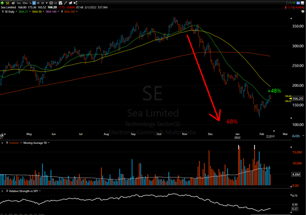Click the 350.00 price axis label
This screenshot has width=306, height=215.
coord(298,26)
